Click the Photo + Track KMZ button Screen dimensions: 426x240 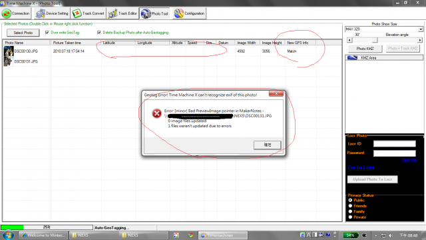click(x=403, y=49)
